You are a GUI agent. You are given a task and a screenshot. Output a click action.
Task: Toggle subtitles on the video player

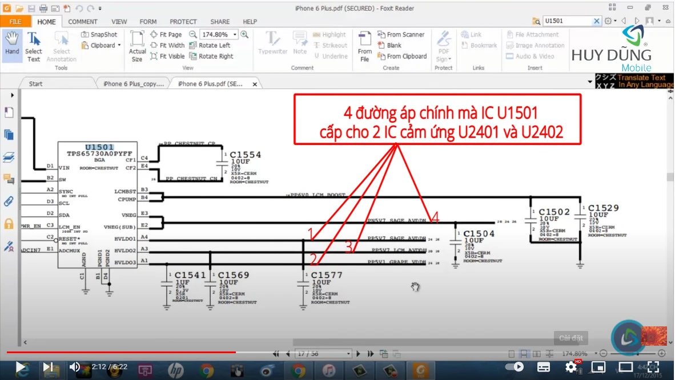[x=544, y=367]
